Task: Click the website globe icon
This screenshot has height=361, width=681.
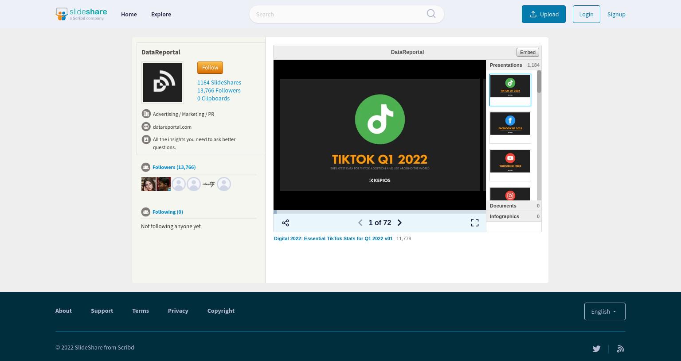Action: (146, 127)
